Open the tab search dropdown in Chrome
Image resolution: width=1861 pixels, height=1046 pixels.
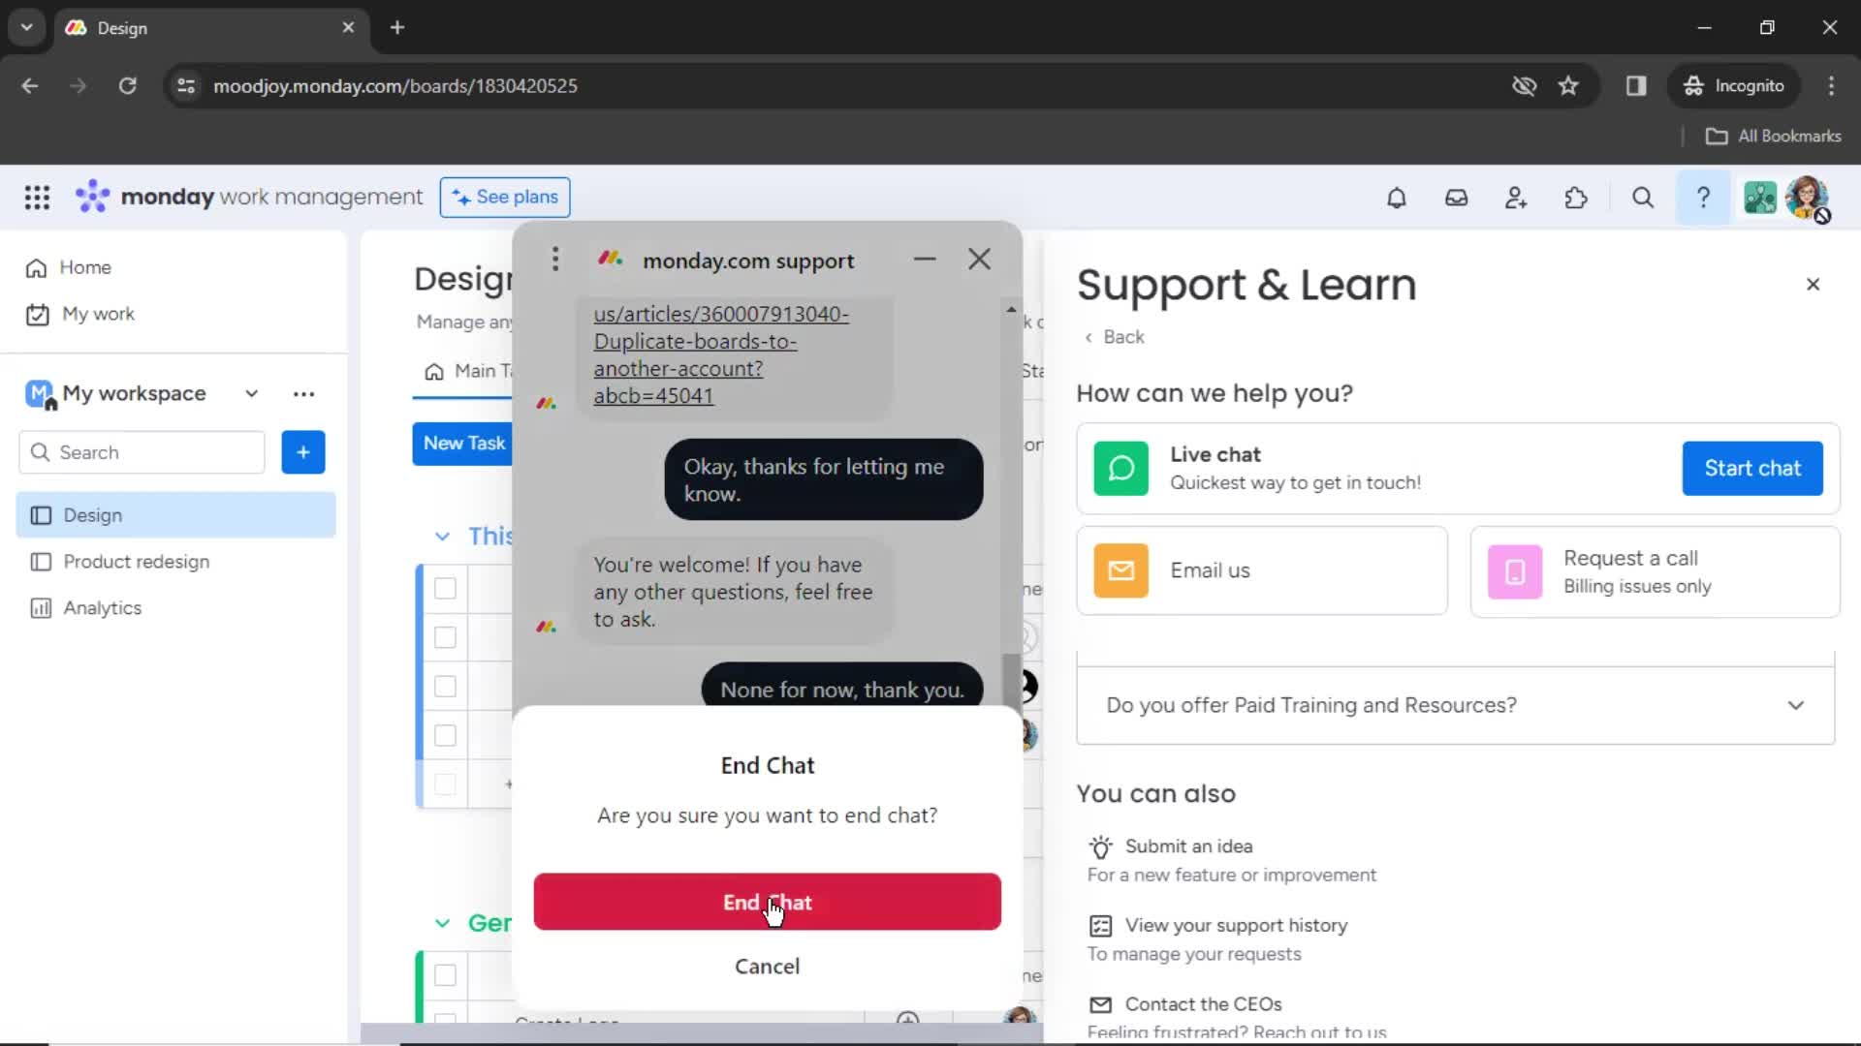[x=26, y=27]
